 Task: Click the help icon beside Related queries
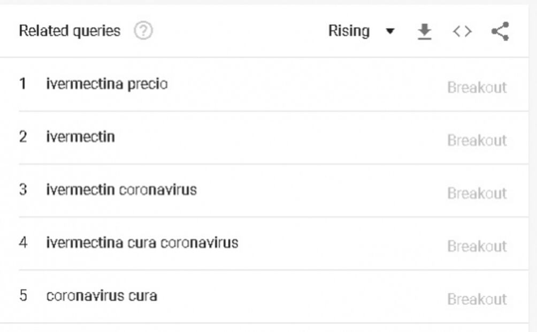(x=143, y=31)
